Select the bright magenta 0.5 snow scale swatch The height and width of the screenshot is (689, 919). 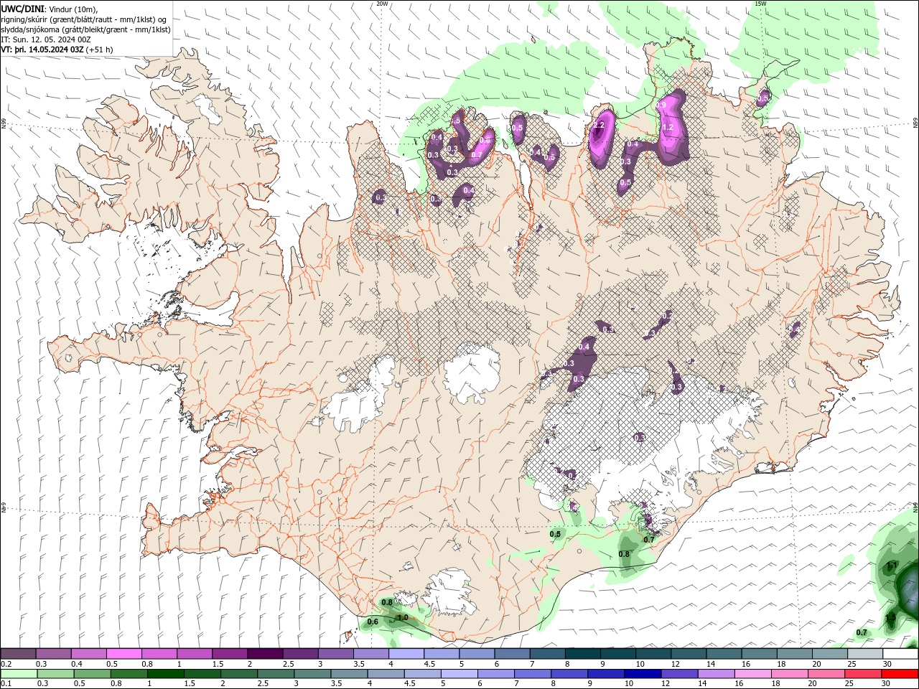(123, 654)
